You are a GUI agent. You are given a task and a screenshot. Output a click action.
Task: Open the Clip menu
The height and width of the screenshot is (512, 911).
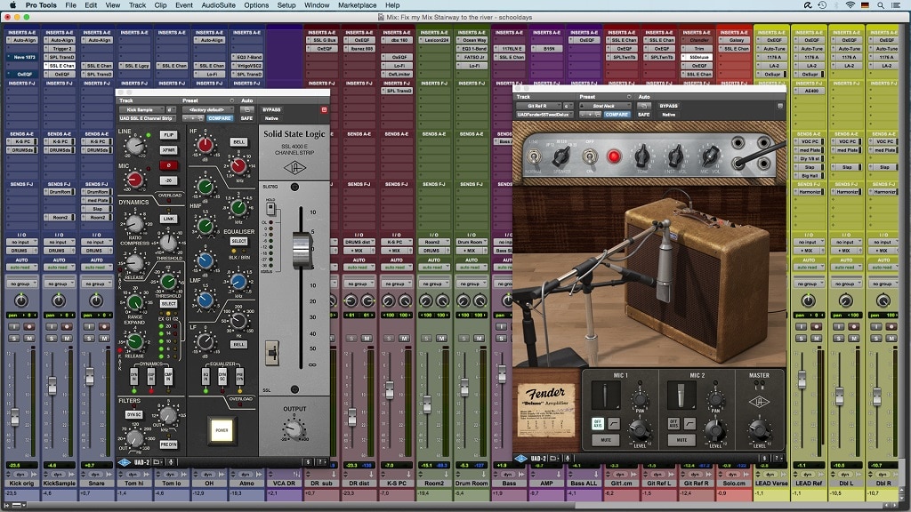click(x=161, y=5)
